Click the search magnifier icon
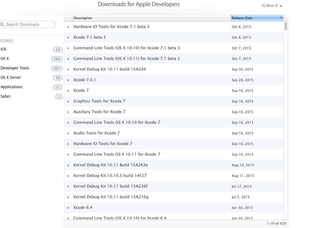Screen dimensions: 326x228 point(2,25)
